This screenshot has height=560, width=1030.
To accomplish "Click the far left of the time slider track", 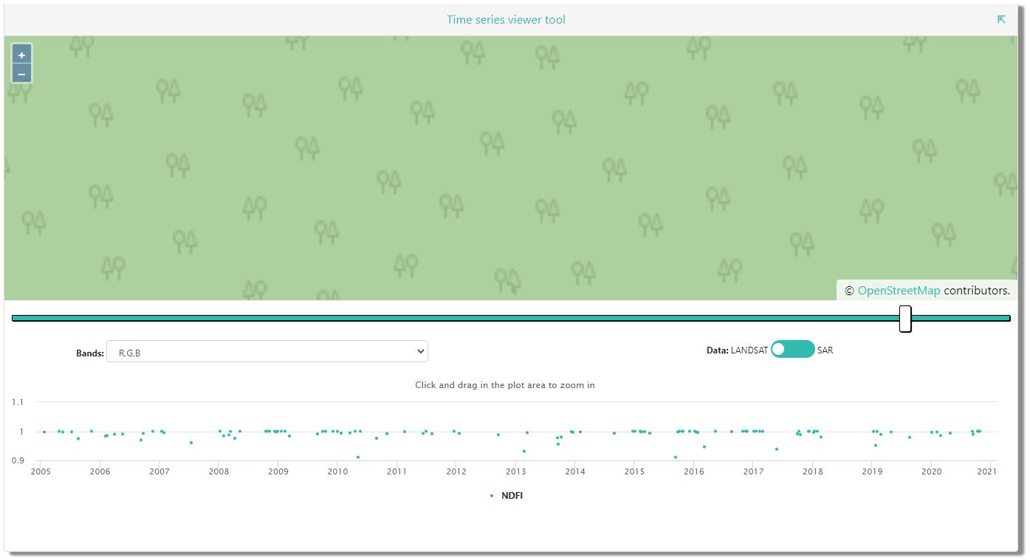I will point(16,318).
